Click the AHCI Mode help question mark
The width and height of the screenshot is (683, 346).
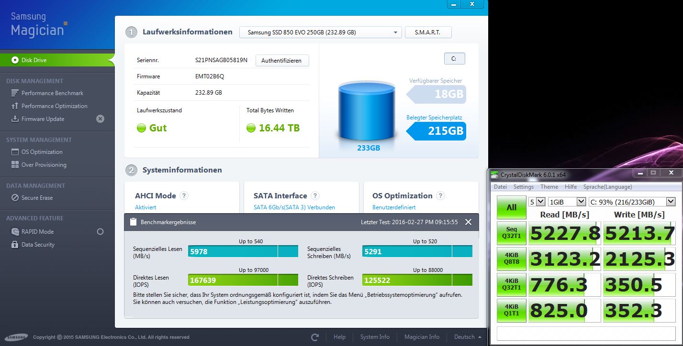184,195
